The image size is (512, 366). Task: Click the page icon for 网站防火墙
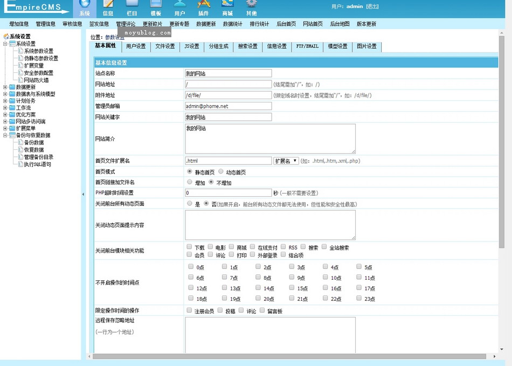20,80
